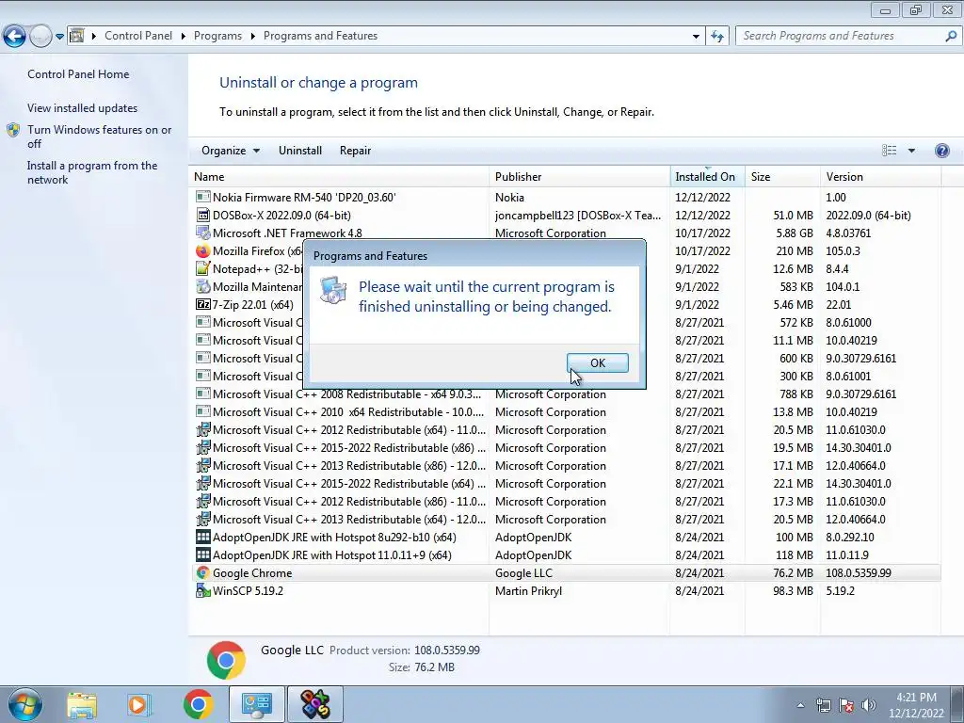Click the help question mark icon
The width and height of the screenshot is (964, 723).
[x=941, y=151]
